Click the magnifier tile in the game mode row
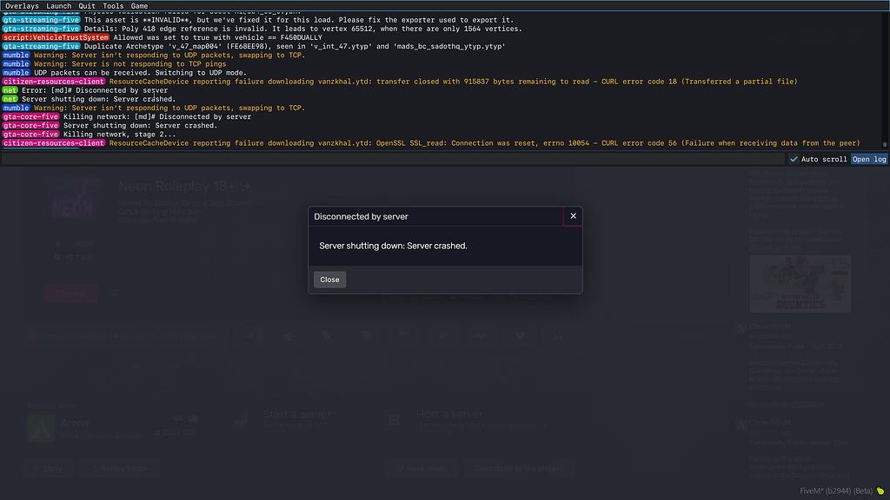This screenshot has height=500, width=890. 443,336
